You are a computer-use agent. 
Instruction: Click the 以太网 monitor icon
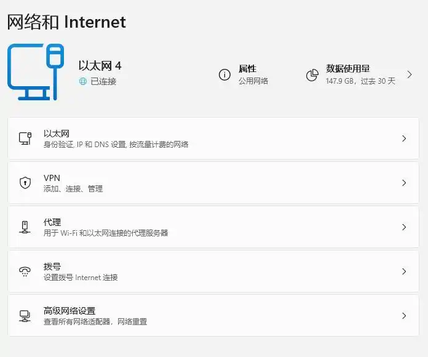(x=25, y=138)
